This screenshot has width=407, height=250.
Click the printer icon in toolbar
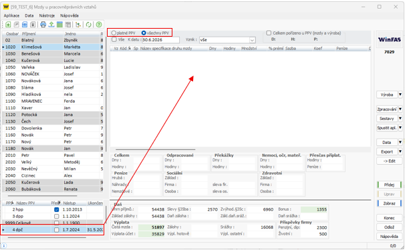43,25
